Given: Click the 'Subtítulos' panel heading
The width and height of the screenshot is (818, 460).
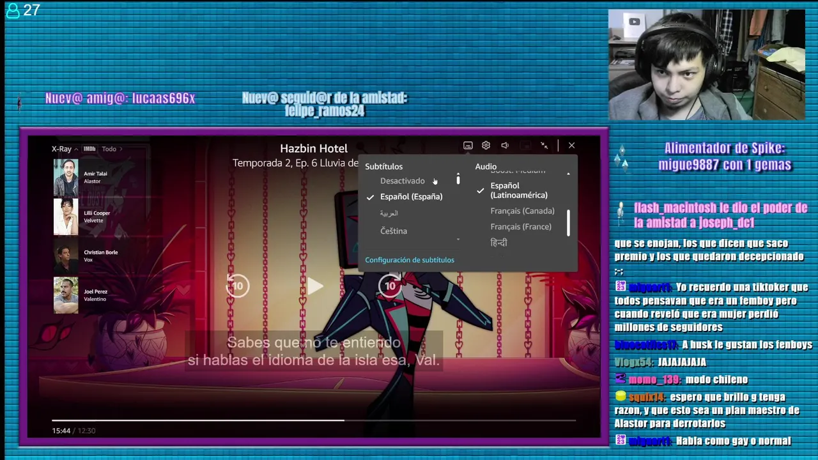Looking at the screenshot, I should point(383,167).
